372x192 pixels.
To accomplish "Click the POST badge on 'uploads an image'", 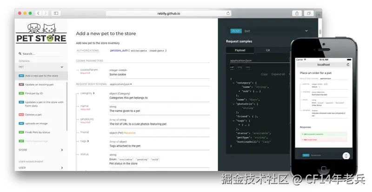I will (x=21, y=123).
